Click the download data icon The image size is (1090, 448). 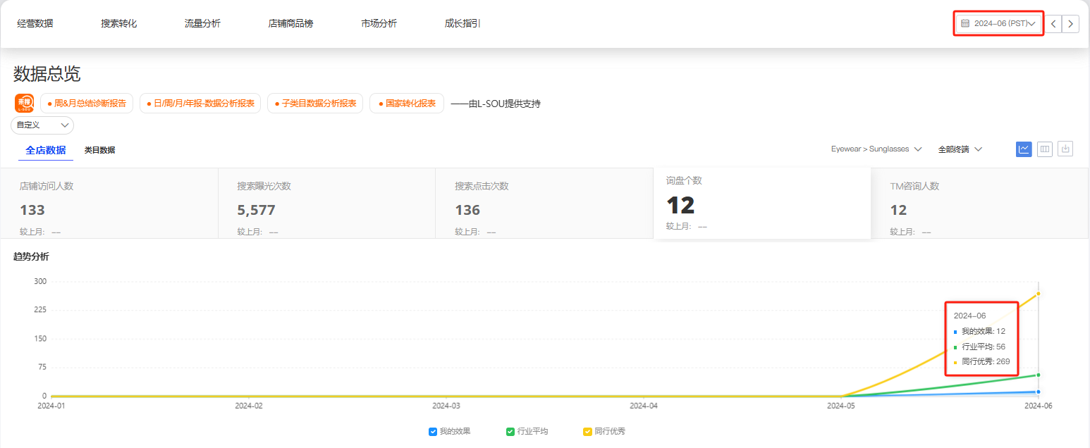(x=1065, y=149)
